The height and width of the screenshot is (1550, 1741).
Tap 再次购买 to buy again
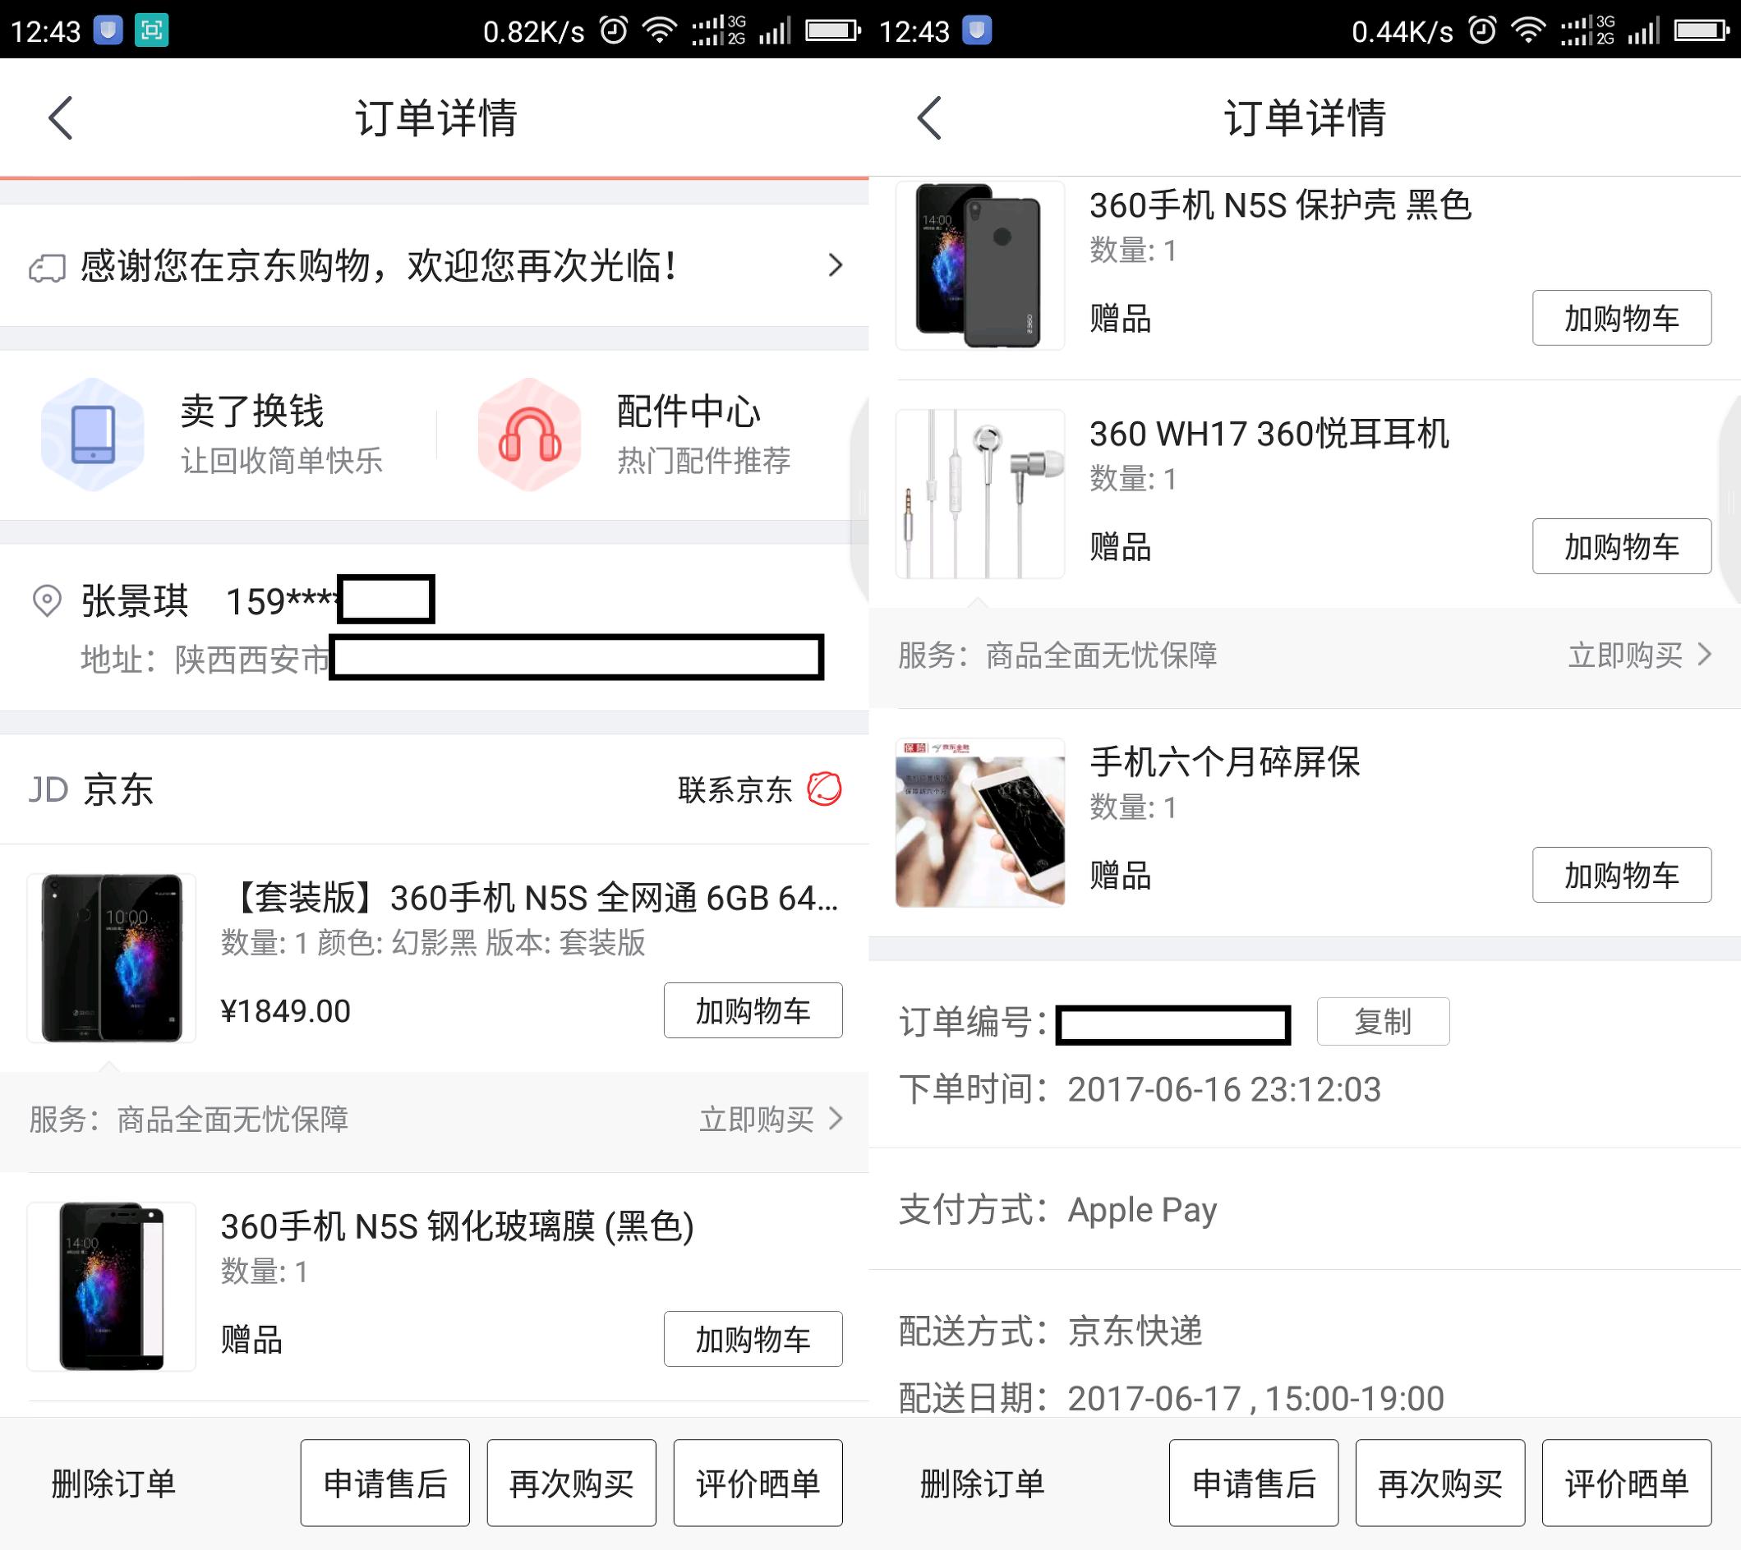571,1482
